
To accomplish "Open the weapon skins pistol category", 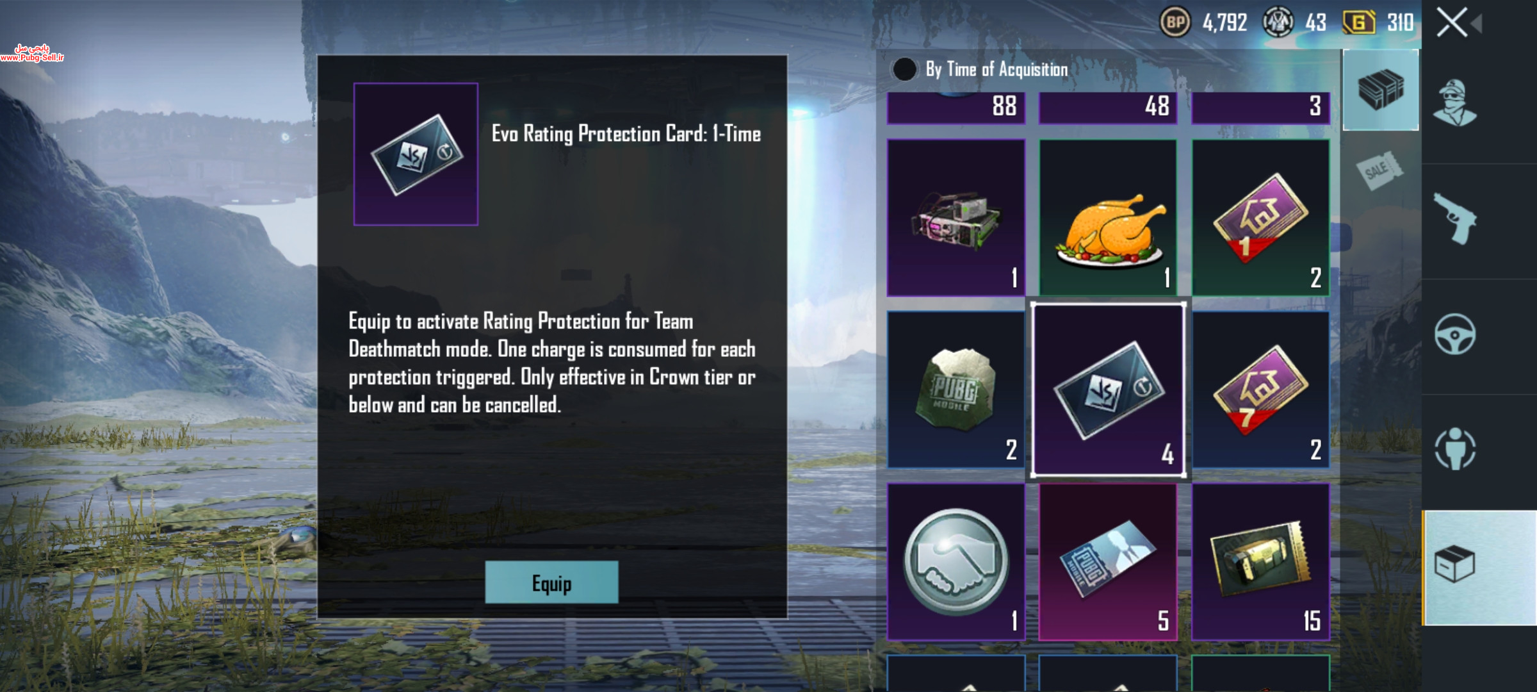I will 1454,218.
